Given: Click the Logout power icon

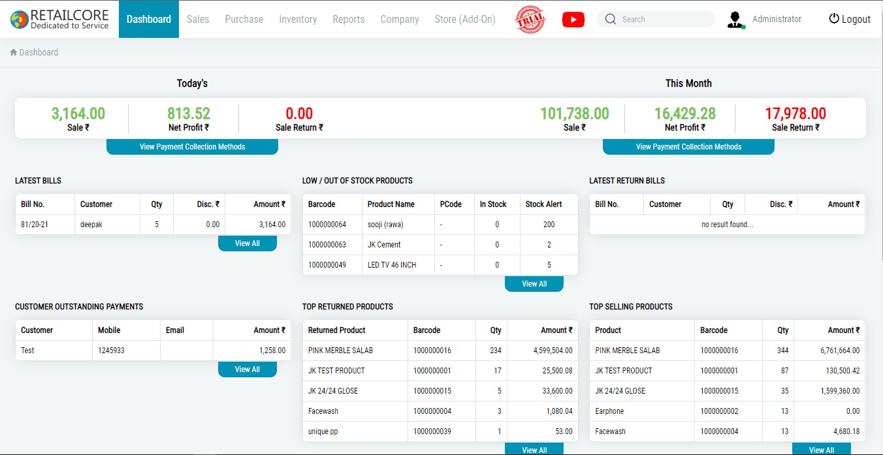Looking at the screenshot, I should [833, 19].
